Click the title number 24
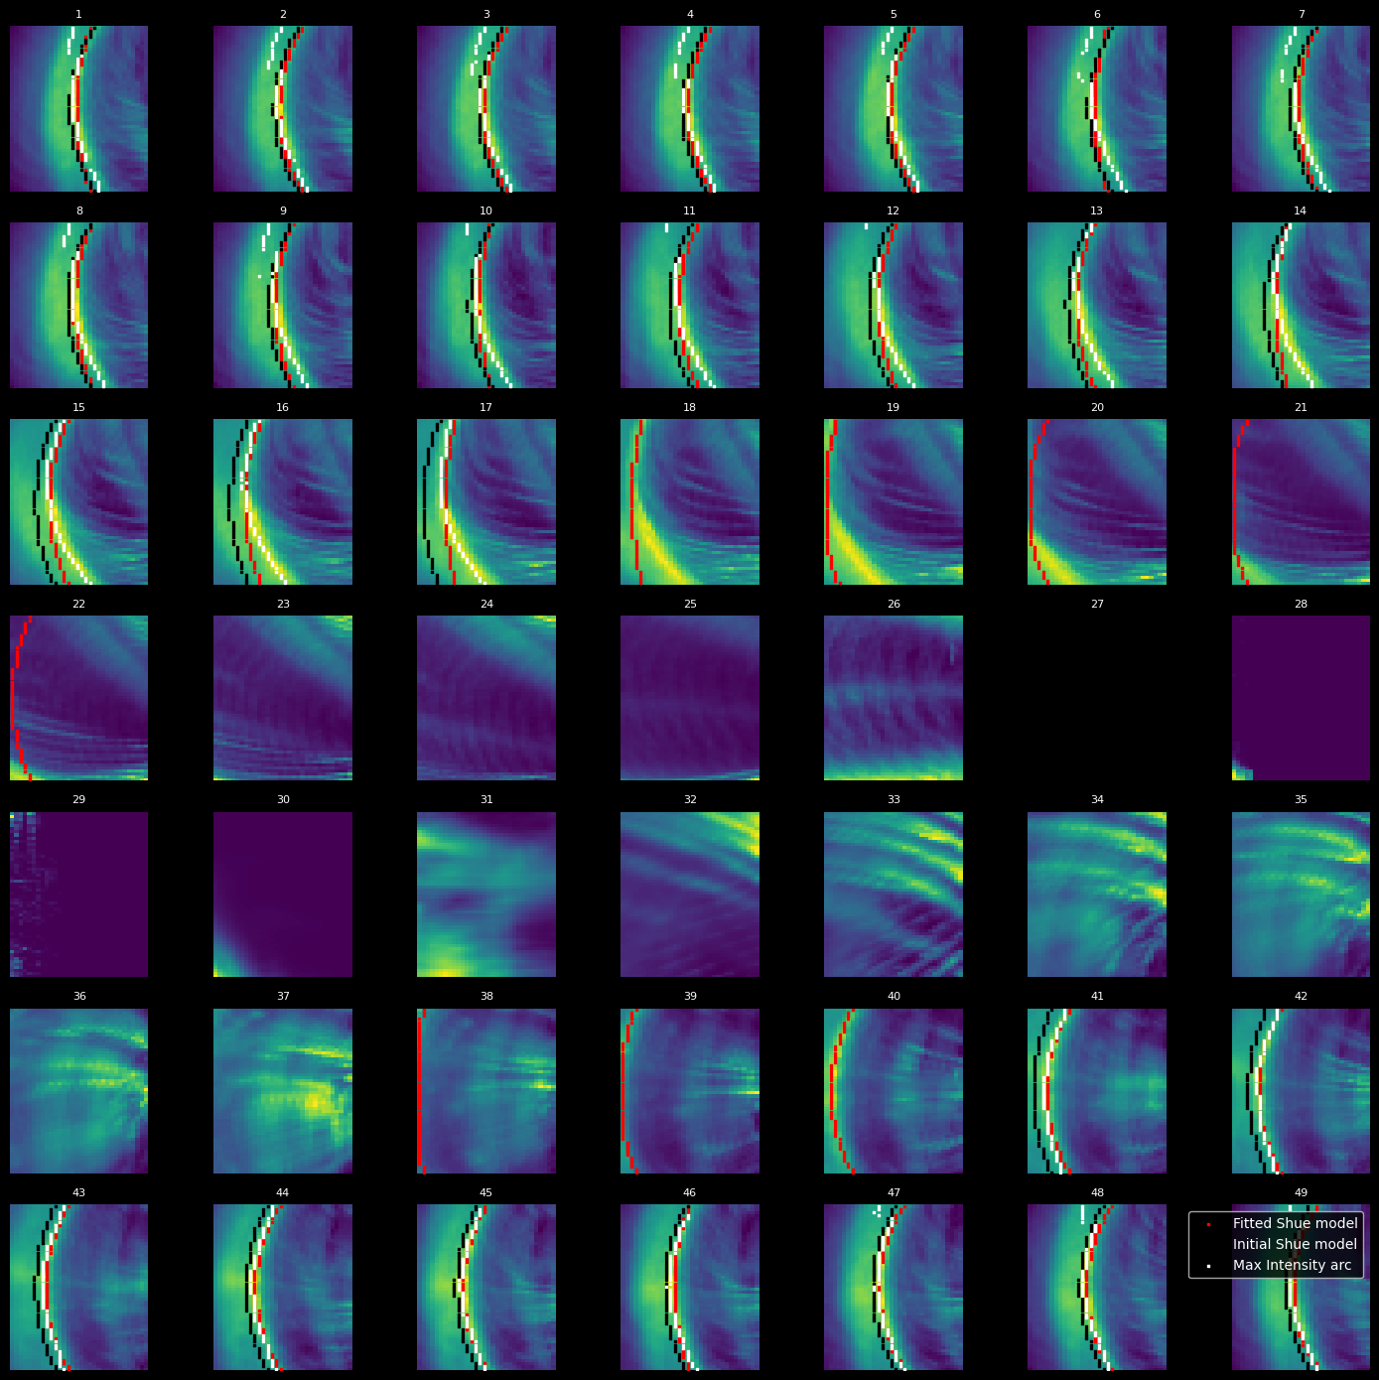Viewport: 1379px width, 1380px height. click(x=486, y=604)
